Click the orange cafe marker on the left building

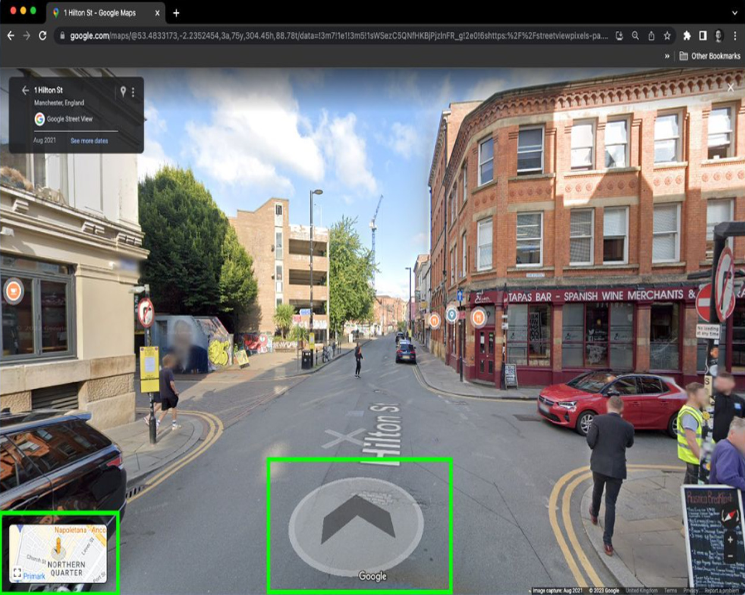(13, 291)
